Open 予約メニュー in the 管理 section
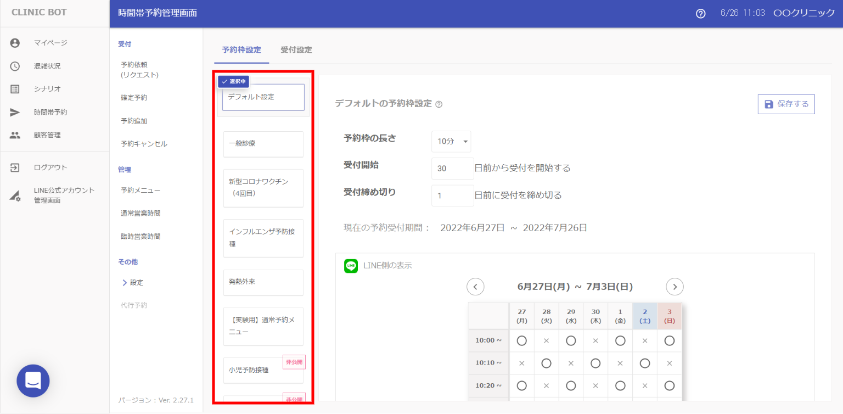 click(x=140, y=191)
